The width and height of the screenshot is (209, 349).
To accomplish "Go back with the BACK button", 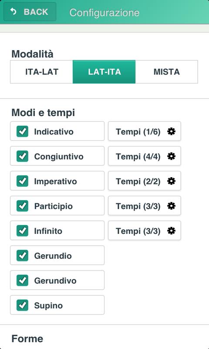I will [30, 12].
